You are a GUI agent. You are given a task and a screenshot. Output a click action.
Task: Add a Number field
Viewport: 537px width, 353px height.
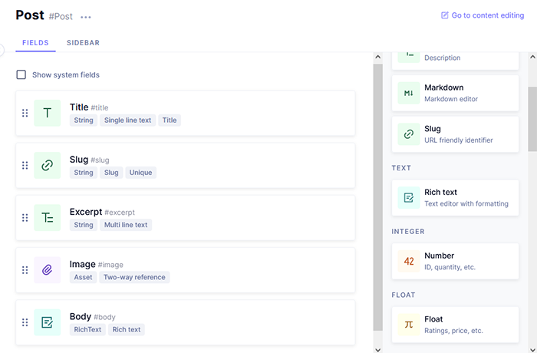[x=455, y=261]
